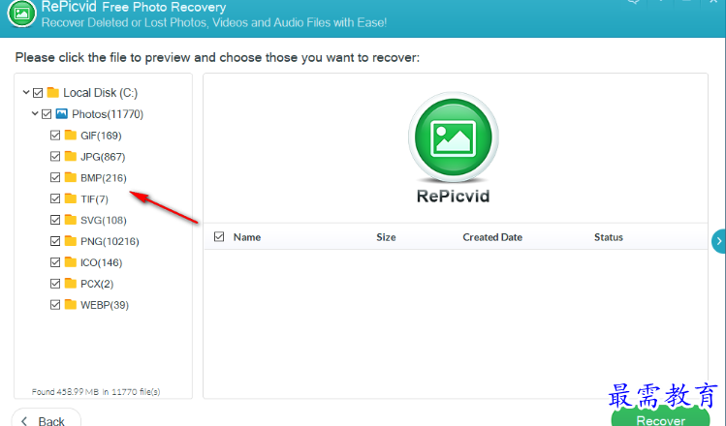Screen dimensions: 726x426
Task: Click the JPG folder icon
Action: (71, 156)
